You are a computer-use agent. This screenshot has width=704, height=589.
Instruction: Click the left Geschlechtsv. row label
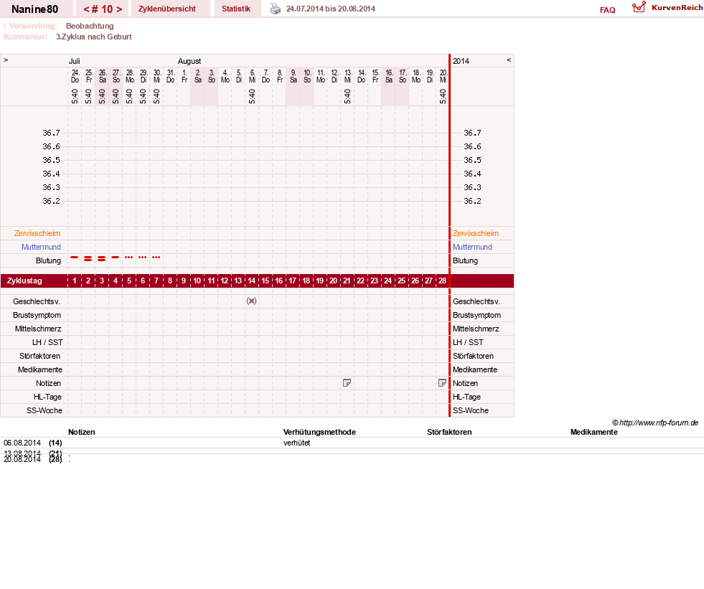click(x=37, y=301)
